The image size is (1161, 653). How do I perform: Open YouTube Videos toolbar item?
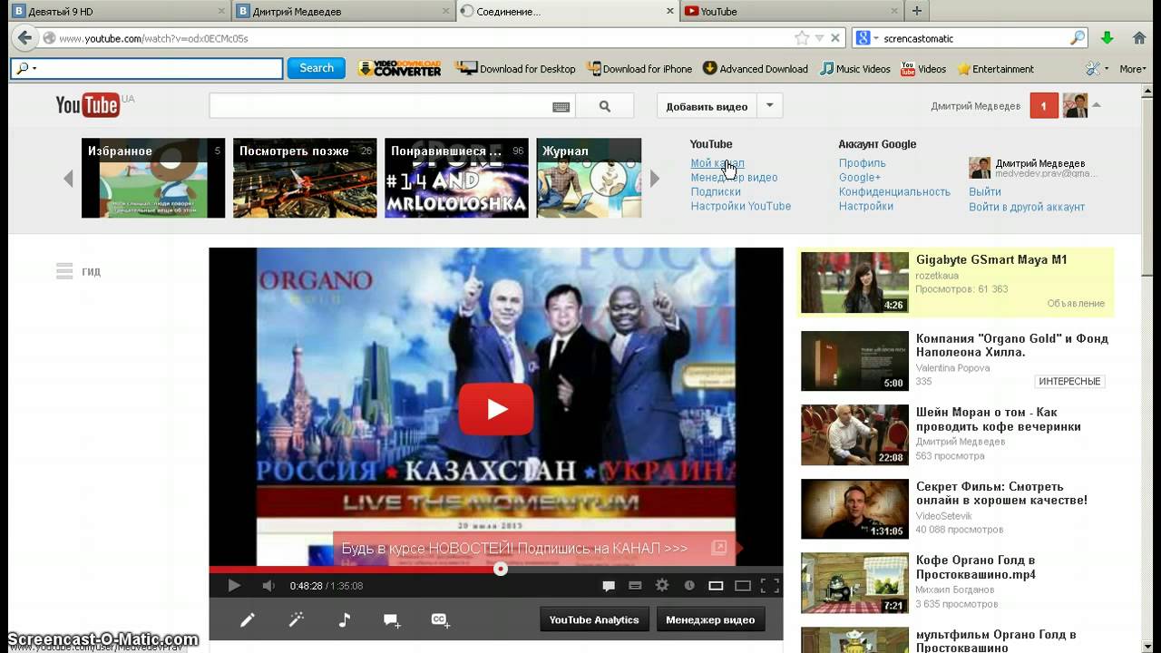click(923, 68)
